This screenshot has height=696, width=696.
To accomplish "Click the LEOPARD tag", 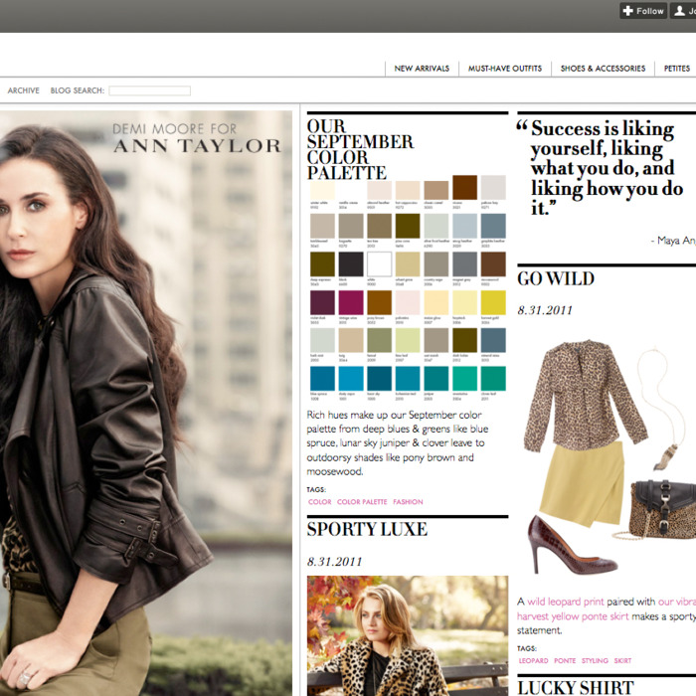I will (x=534, y=661).
